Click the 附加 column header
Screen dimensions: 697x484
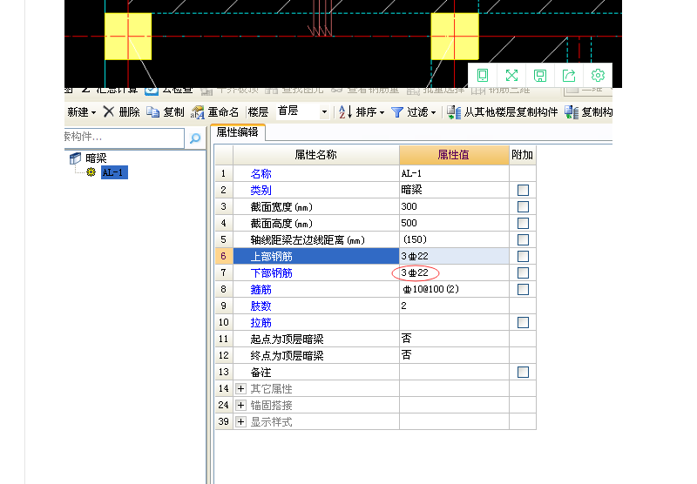[x=522, y=155]
